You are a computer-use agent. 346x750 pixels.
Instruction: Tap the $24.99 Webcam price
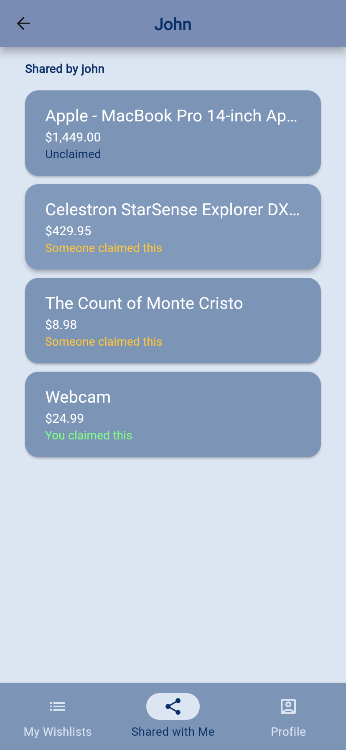click(65, 419)
